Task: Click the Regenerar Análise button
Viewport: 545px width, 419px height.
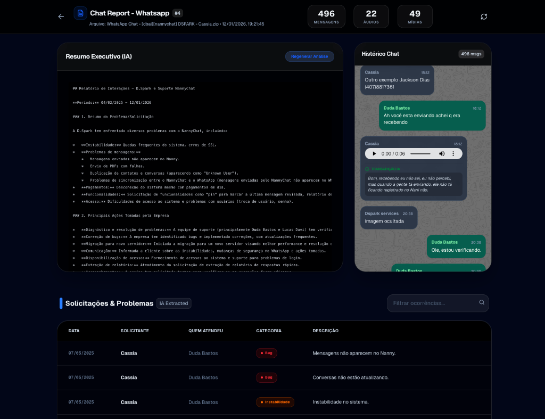Action: pos(309,56)
